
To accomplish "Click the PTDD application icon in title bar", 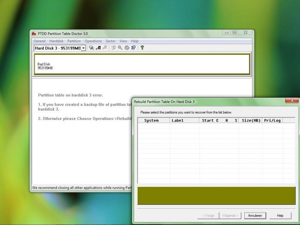I will pos(34,34).
